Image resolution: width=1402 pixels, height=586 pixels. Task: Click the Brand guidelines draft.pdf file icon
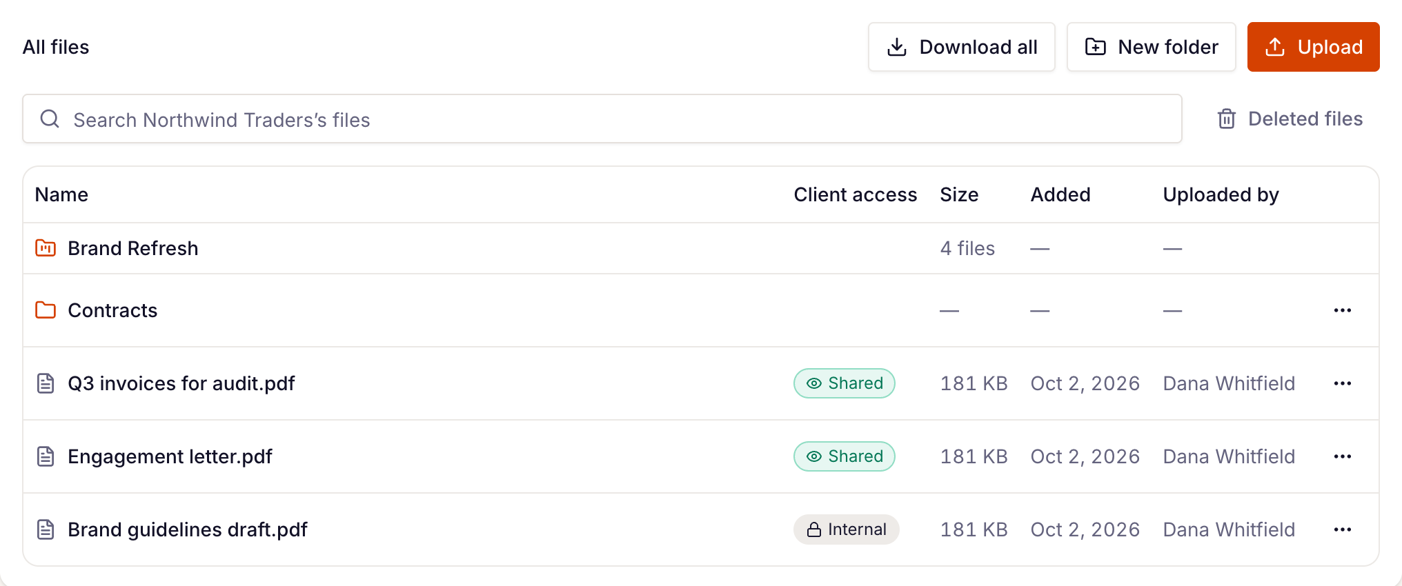(46, 529)
